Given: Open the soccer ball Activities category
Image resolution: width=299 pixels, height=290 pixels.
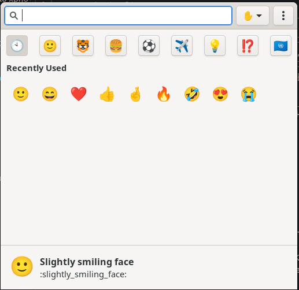Looking at the screenshot, I should tap(149, 46).
